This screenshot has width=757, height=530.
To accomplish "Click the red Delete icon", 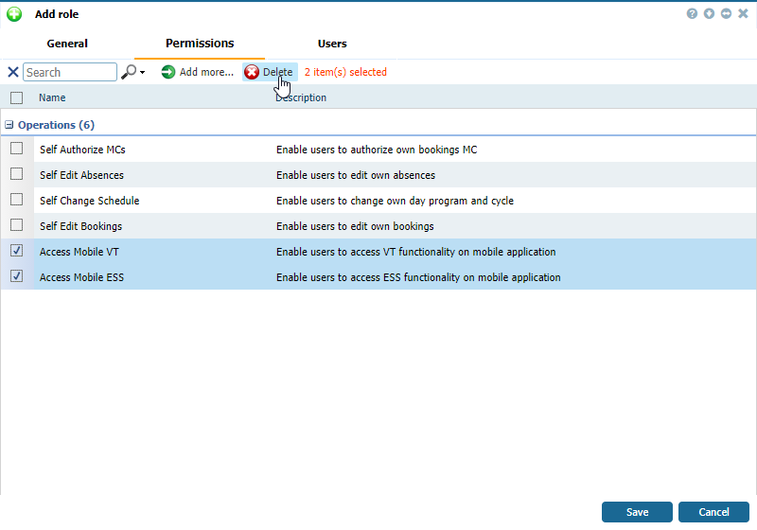I will [252, 72].
